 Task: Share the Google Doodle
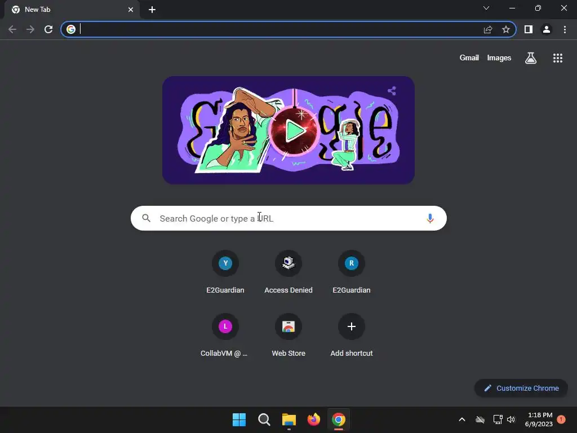[392, 91]
